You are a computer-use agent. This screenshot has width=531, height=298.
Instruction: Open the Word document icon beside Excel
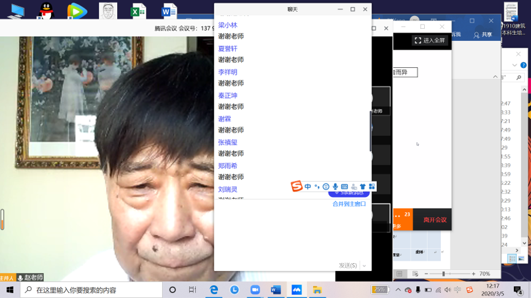(169, 11)
